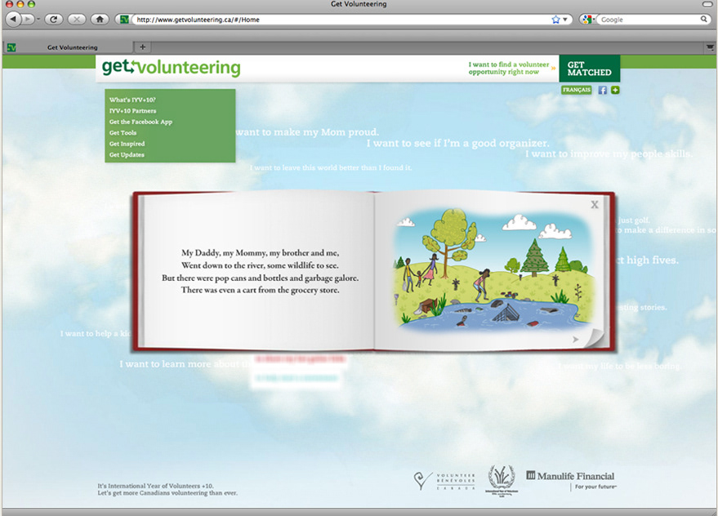Click 'I want to make my Mom proud.'
This screenshot has height=516, width=718.
click(307, 132)
